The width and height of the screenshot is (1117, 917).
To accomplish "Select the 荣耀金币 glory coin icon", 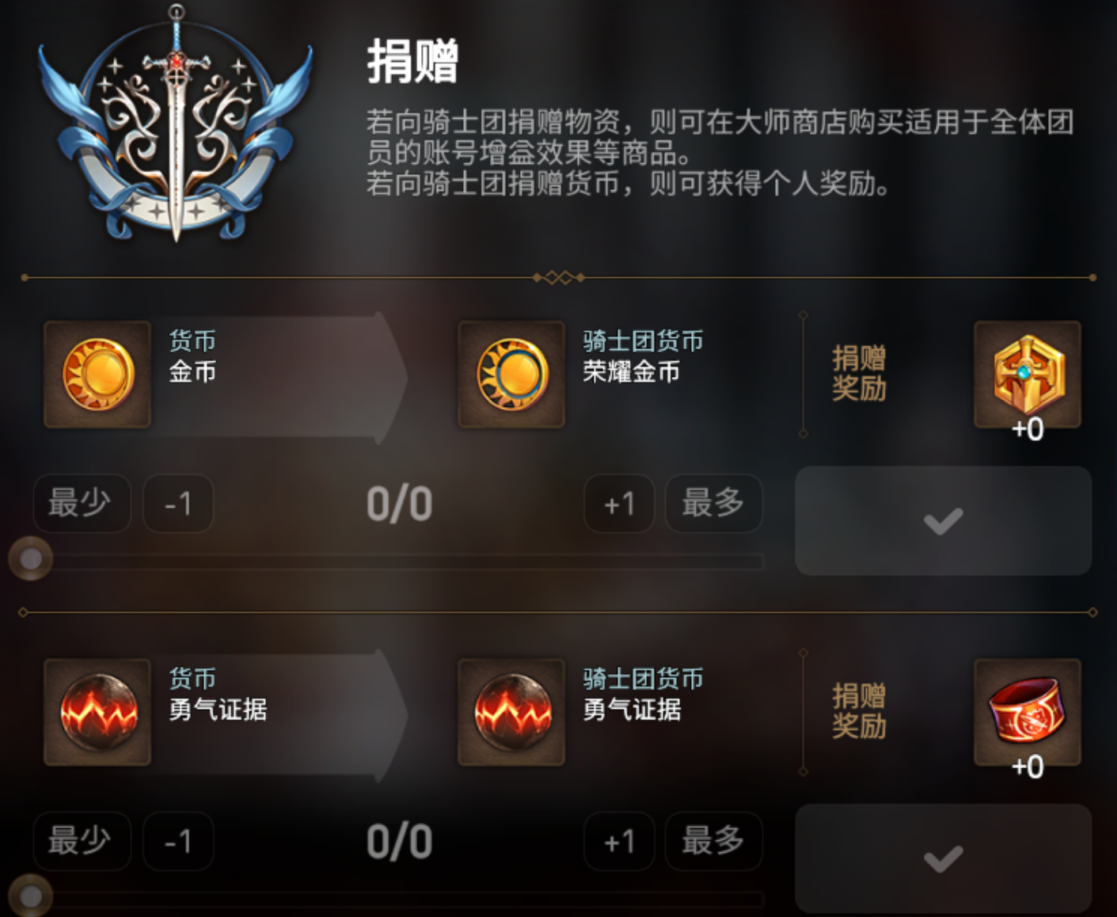I will click(x=511, y=375).
